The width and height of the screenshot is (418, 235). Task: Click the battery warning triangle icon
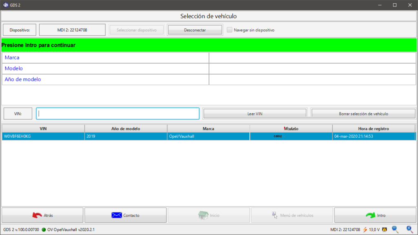[384, 230]
